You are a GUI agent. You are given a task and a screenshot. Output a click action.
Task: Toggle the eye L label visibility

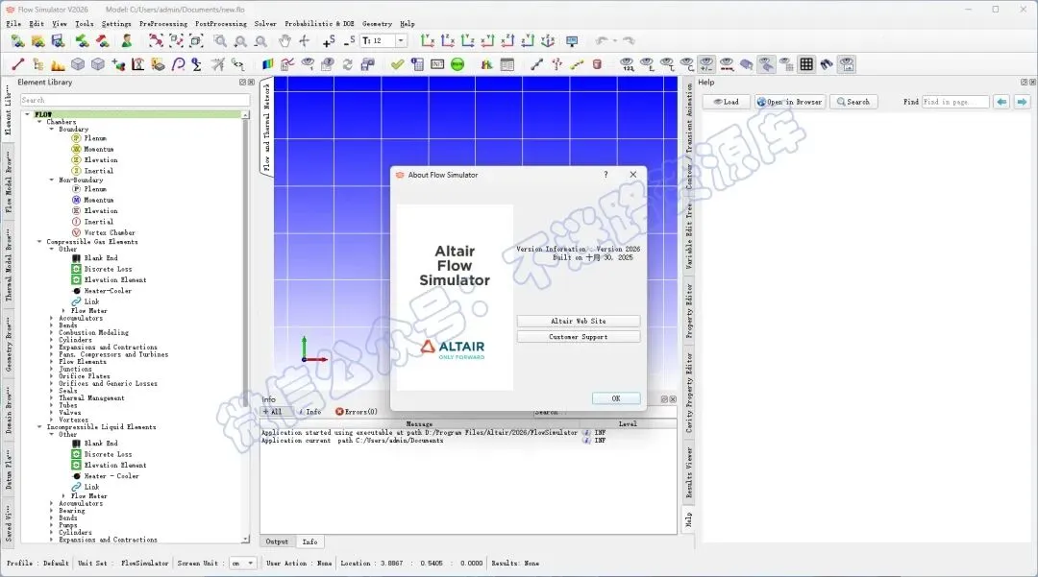coord(647,64)
